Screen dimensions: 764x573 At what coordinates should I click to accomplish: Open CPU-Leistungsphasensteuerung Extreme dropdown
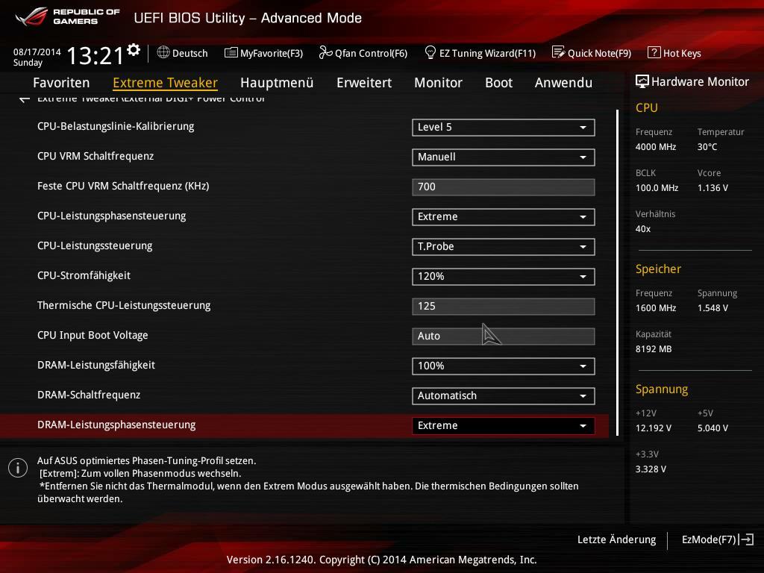tap(504, 217)
